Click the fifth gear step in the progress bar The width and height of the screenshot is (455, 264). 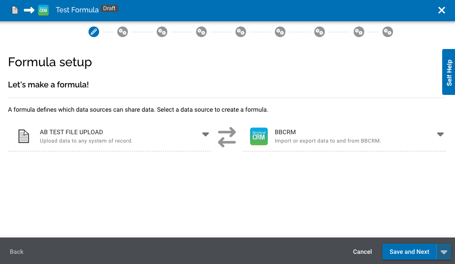click(x=241, y=31)
